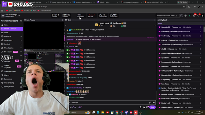Show previous gift leaderboard entry arrow

[x=66, y=25]
